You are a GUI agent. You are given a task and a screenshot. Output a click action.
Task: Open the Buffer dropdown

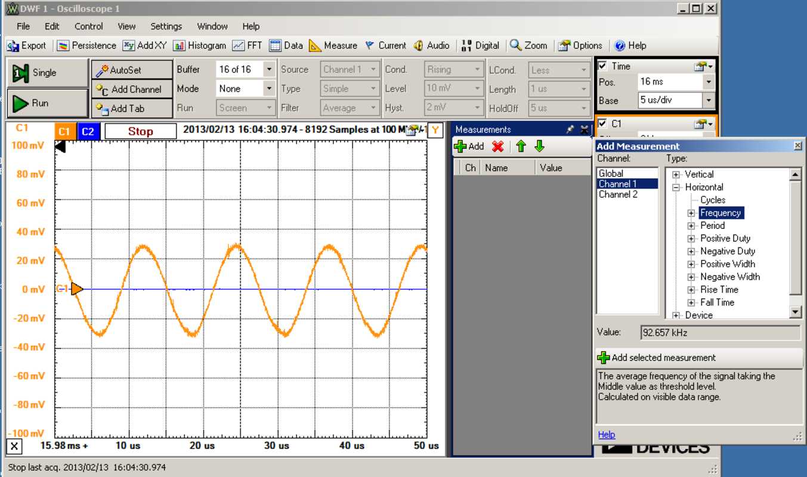coord(269,70)
